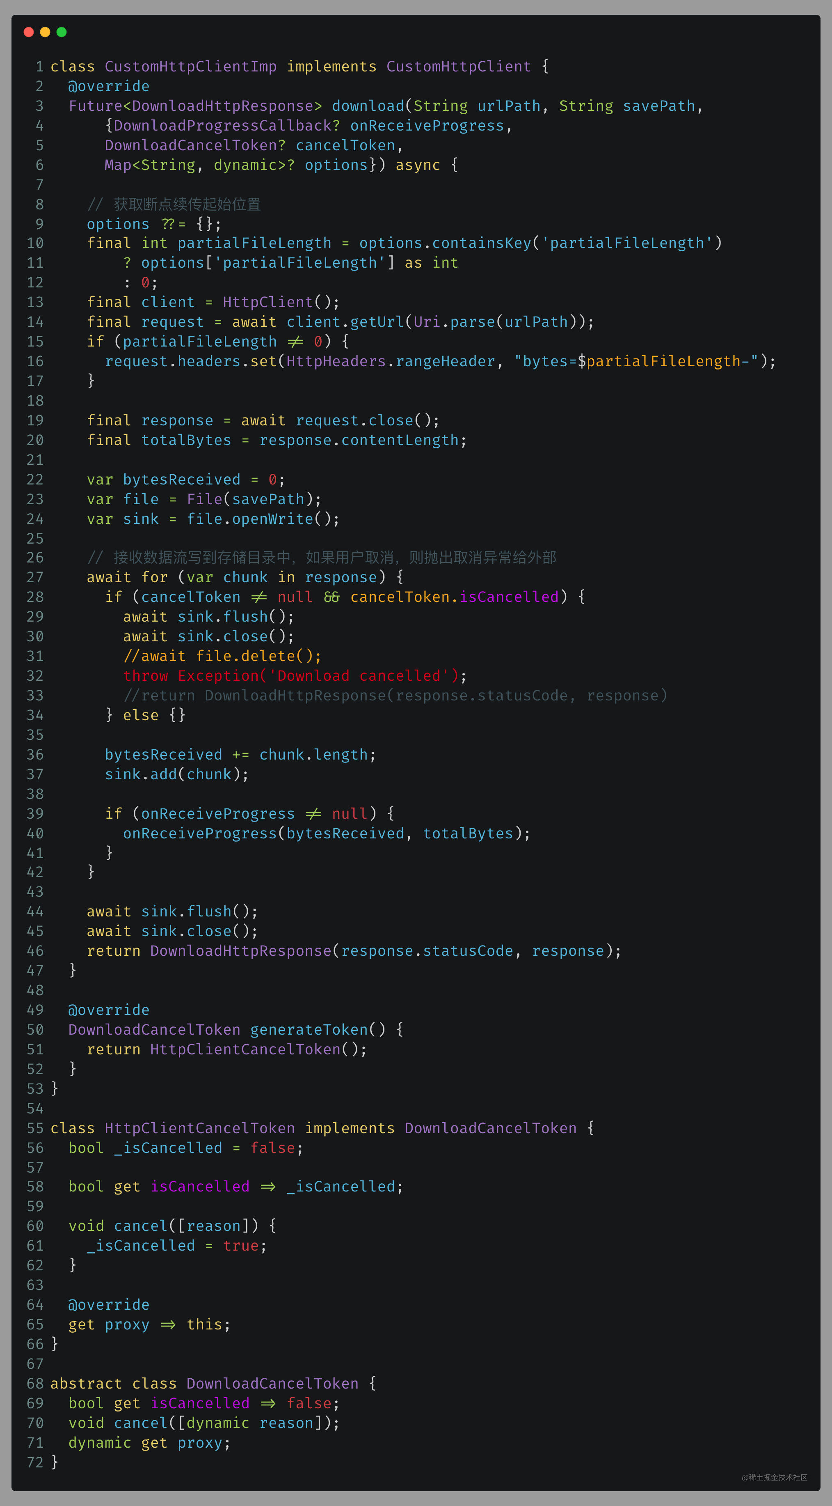Click generateToken() on line 50
Viewport: 832px width, 1506px height.
(318, 1030)
